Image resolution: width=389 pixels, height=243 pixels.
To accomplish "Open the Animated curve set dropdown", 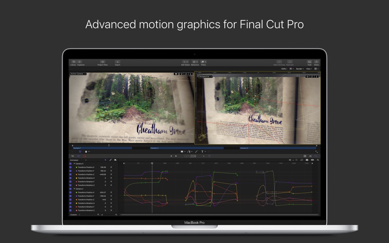I will (78, 160).
